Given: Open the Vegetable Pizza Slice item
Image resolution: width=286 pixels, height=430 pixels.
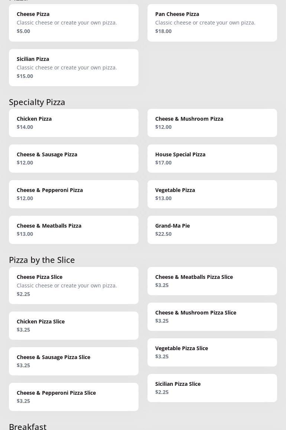Looking at the screenshot, I should [212, 352].
